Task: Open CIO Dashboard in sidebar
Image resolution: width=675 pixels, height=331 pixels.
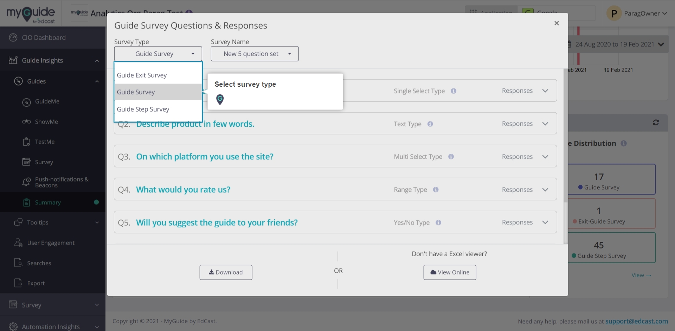Action: tap(53, 38)
